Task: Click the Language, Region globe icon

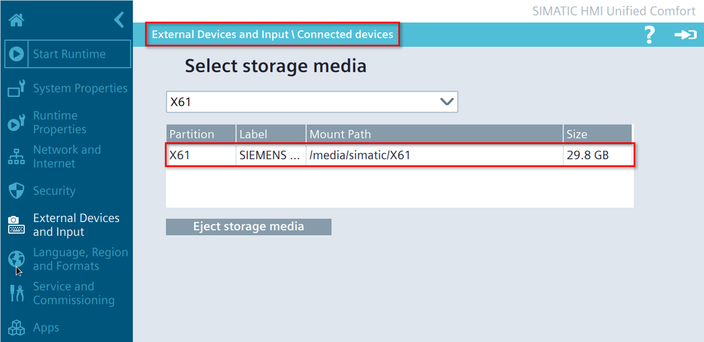Action: tap(17, 259)
